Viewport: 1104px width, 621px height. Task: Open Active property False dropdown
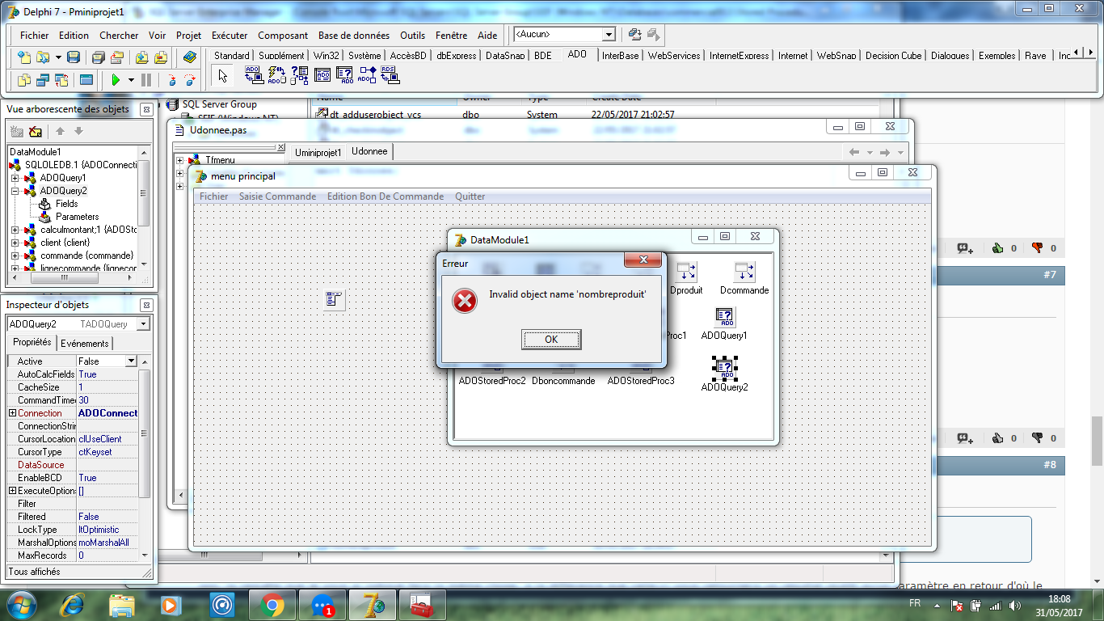pos(132,361)
